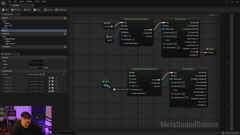Click Out Mono pin on Output node
The width and height of the screenshot is (240, 135).
tap(205, 52)
